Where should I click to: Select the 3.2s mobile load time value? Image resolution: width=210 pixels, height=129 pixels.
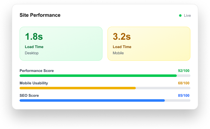122,37
